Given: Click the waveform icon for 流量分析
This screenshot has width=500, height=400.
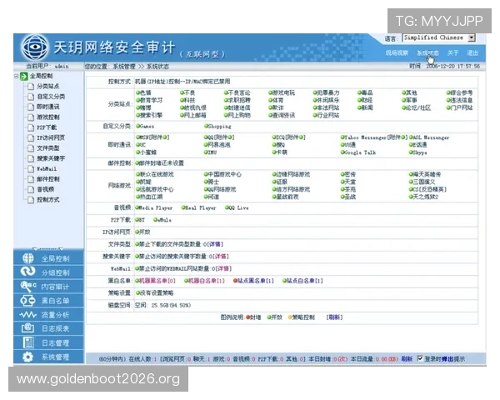Looking at the screenshot, I should 27,315.
